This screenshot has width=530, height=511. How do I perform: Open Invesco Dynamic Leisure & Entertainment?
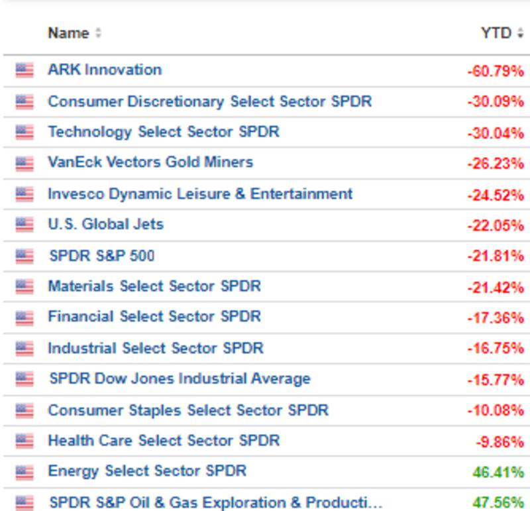tap(199, 194)
